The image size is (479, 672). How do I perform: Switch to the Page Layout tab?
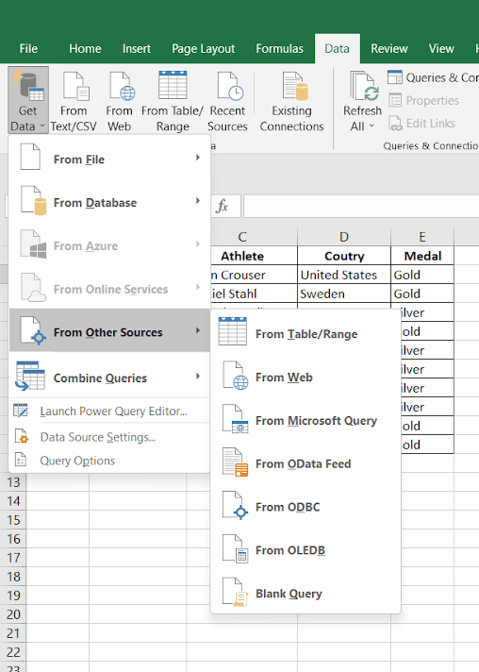tap(204, 48)
